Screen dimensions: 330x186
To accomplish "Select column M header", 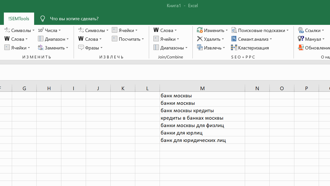I will tap(202, 88).
